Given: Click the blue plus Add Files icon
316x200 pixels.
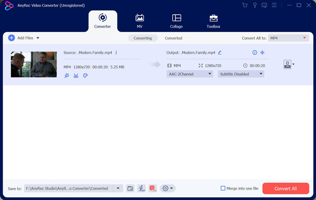Looking at the screenshot, I should pos(12,38).
